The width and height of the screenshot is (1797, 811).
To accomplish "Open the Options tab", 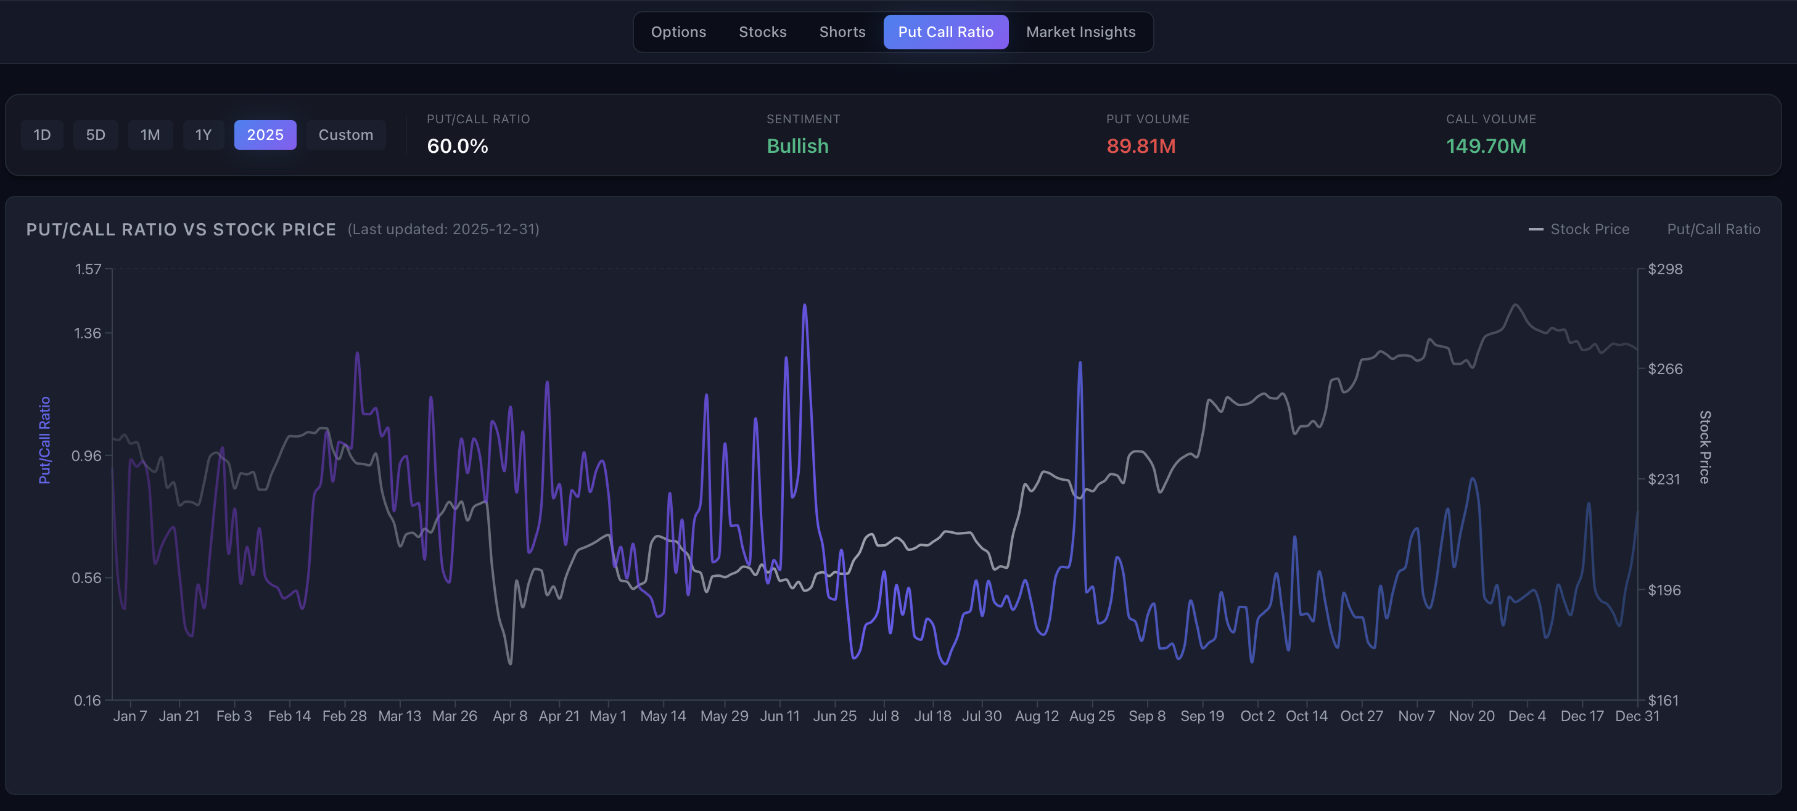I will coord(678,32).
